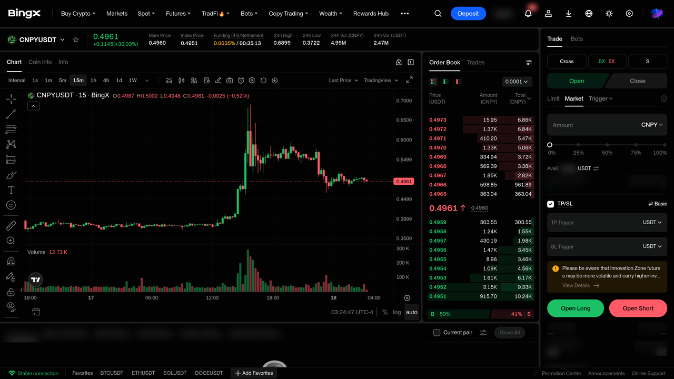Toggle the log scale on the chart
Viewport: 674px width, 379px height.
(x=397, y=312)
